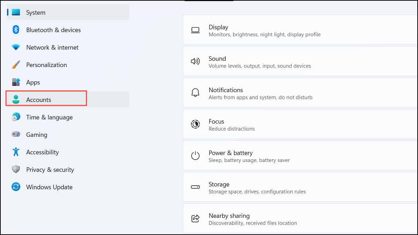Click the Sound speaker icon
Viewport: 418px width, 235px height.
[195, 61]
